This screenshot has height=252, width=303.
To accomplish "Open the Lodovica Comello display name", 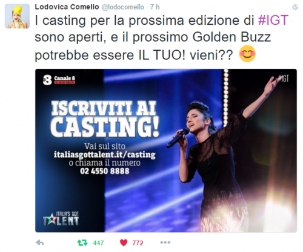I will tap(67, 7).
